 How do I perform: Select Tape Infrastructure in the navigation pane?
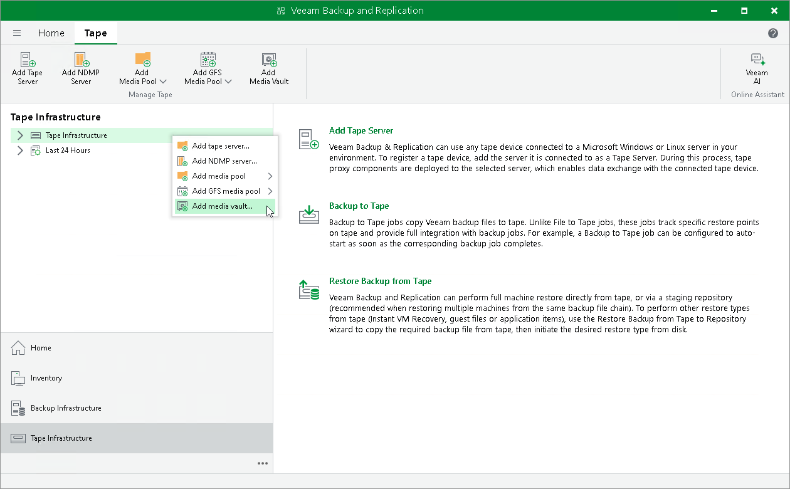[137, 438]
